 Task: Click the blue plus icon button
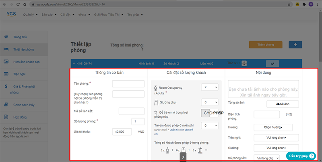coord(295,45)
